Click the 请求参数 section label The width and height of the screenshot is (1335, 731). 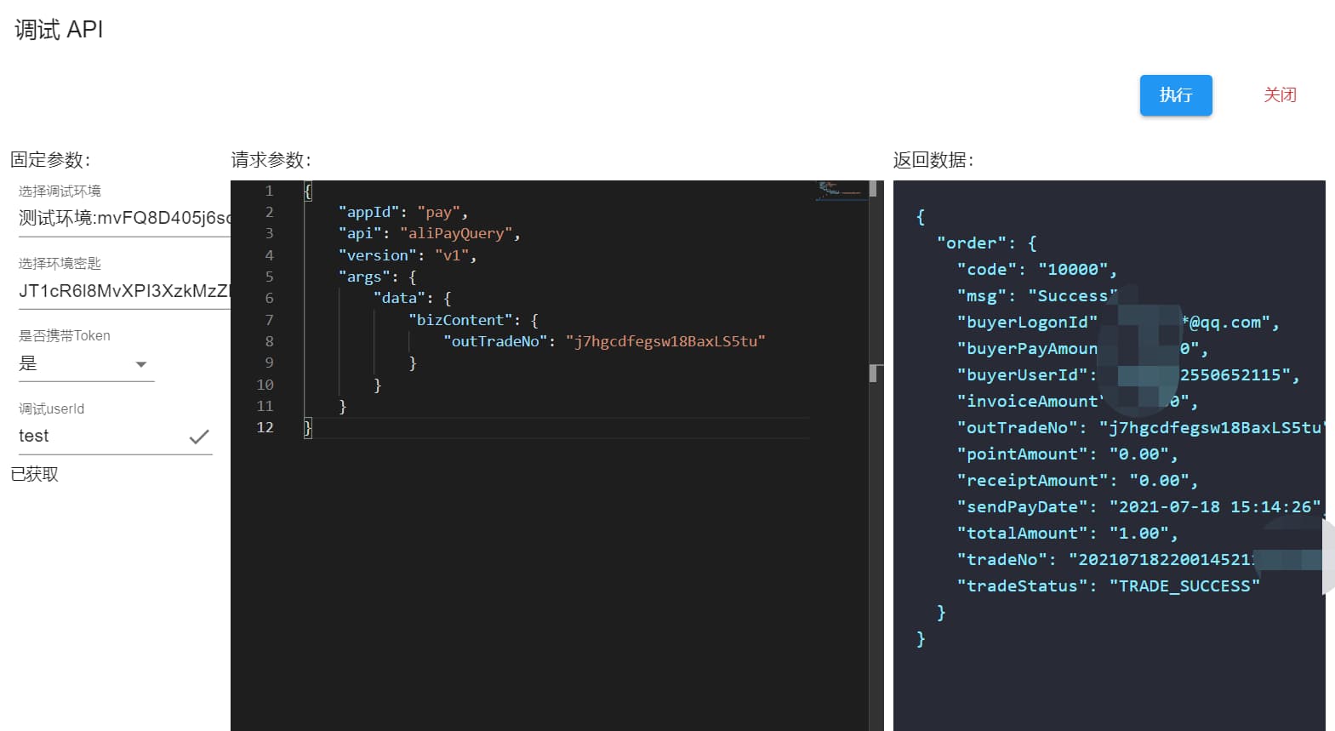[271, 160]
